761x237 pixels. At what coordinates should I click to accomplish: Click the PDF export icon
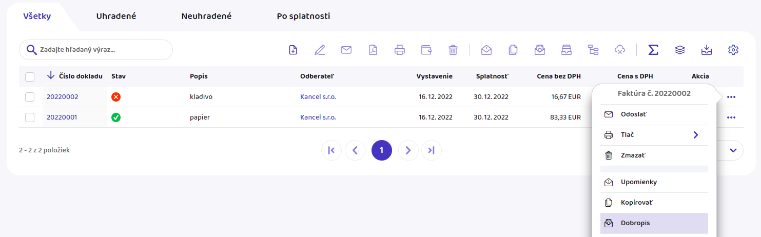tap(373, 50)
